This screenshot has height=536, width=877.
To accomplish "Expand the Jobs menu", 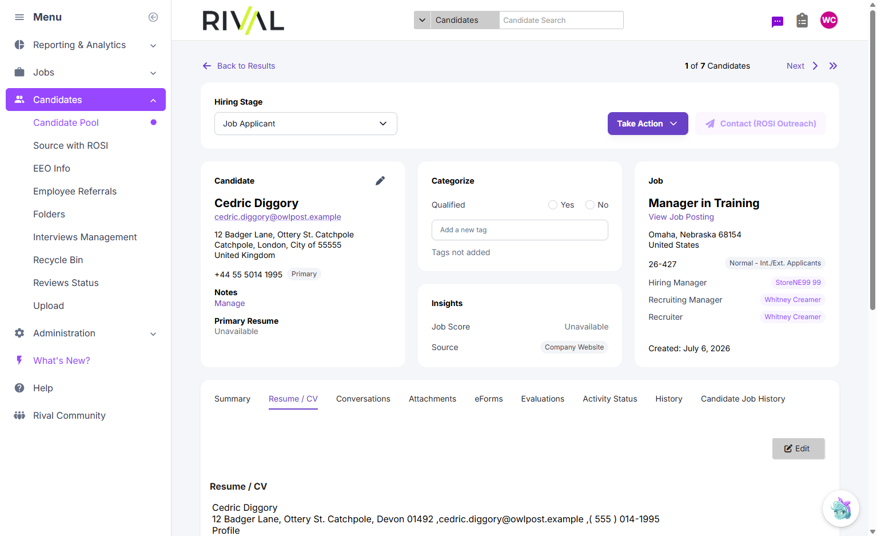I will click(x=86, y=72).
